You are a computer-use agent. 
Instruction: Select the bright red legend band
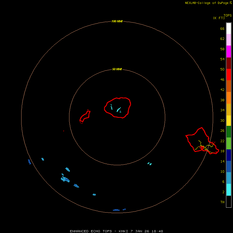click(x=229, y=75)
